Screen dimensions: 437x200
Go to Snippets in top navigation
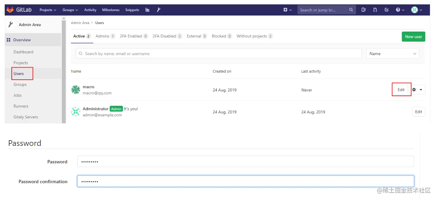coord(132,10)
